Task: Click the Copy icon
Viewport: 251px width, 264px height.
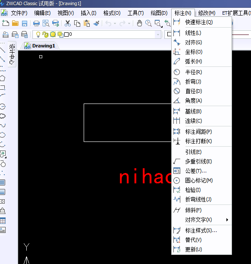Action: point(77,23)
